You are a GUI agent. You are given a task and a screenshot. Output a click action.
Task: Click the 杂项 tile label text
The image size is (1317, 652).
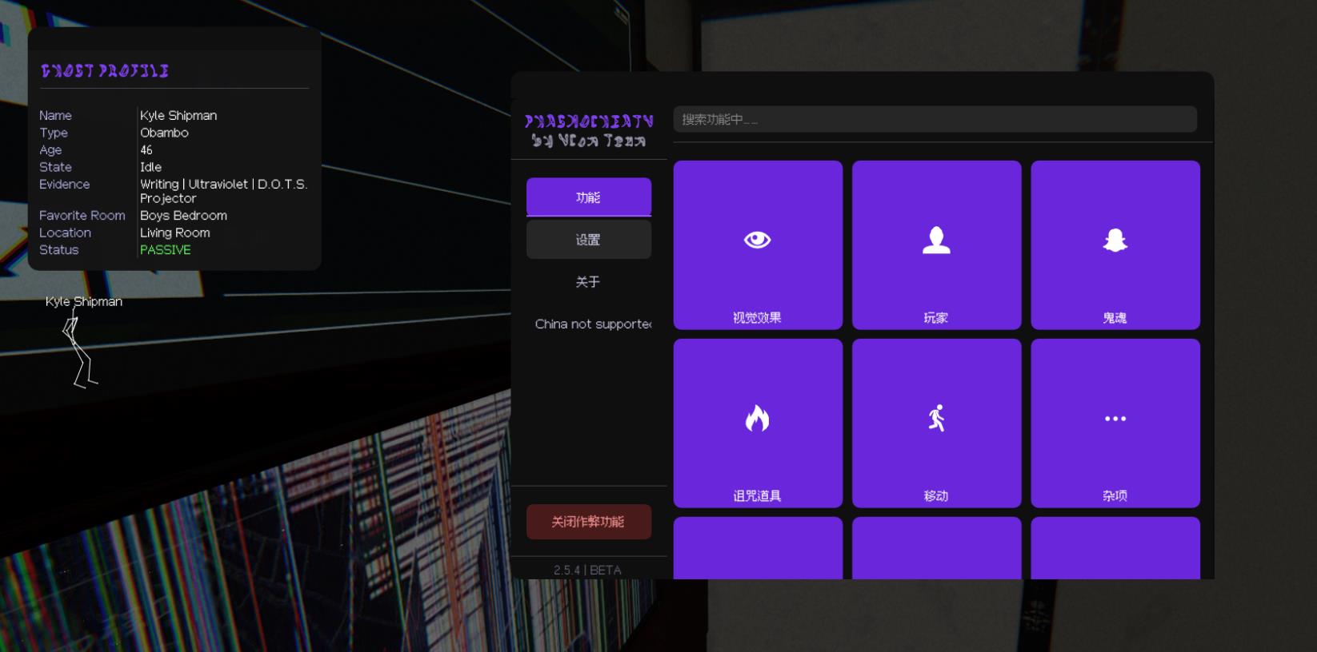tap(1115, 495)
